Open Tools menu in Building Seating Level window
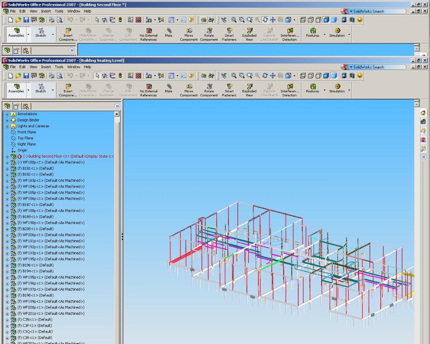The image size is (430, 344). tap(59, 67)
